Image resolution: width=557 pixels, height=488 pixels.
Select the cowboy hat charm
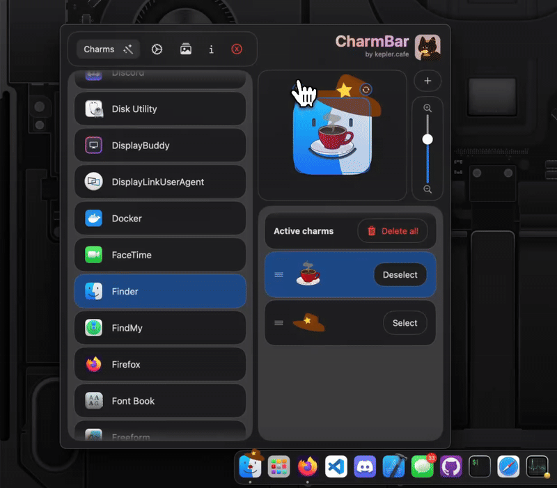(x=405, y=323)
